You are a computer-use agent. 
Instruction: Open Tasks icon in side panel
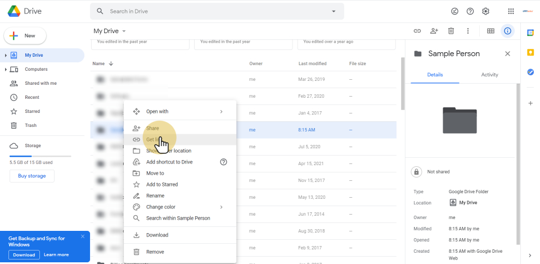pyautogui.click(x=530, y=72)
